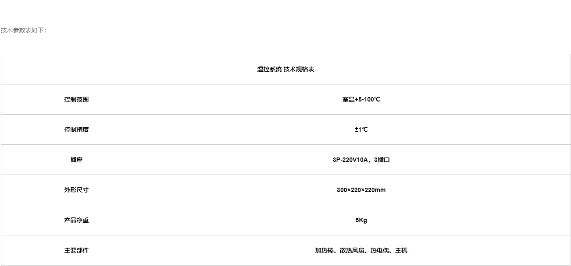The image size is (571, 266).
Task: Click the word 室温 in the range value
Action: point(348,99)
